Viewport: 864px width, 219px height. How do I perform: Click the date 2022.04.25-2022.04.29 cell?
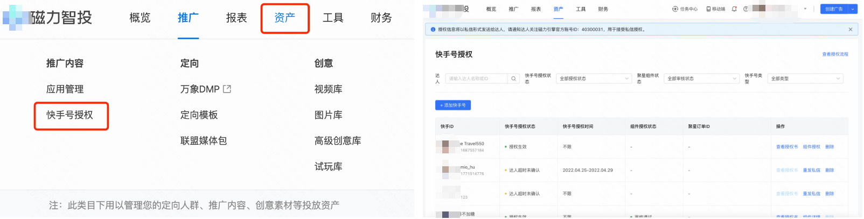point(588,170)
